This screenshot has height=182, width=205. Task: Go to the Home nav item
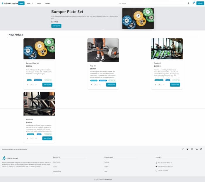[x=21, y=3]
